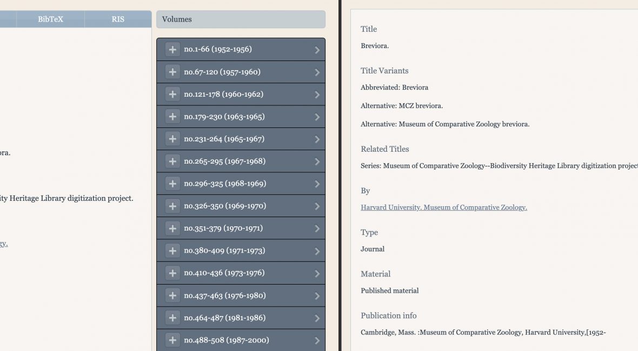The image size is (638, 351).
Task: Open plus icon for no.296-325 (1968-1969)
Action: [x=172, y=184]
